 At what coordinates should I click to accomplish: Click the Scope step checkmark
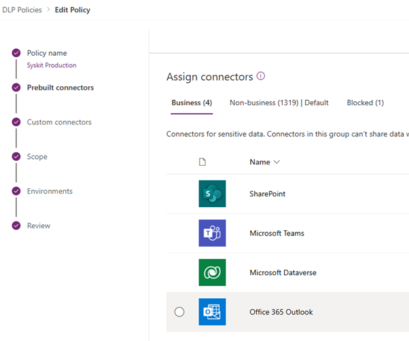(16, 156)
